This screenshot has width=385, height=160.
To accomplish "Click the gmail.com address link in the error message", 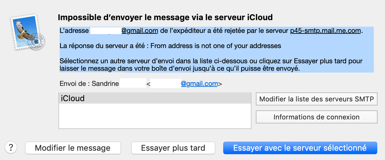I will point(140,31).
